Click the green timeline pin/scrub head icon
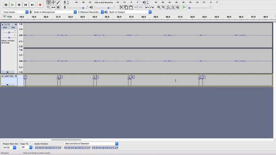Viewport: 276px width, 155px height. (4, 17)
